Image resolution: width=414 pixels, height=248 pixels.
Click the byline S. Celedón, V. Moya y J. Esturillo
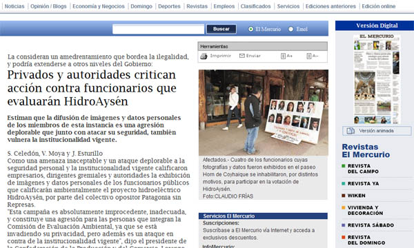point(55,154)
